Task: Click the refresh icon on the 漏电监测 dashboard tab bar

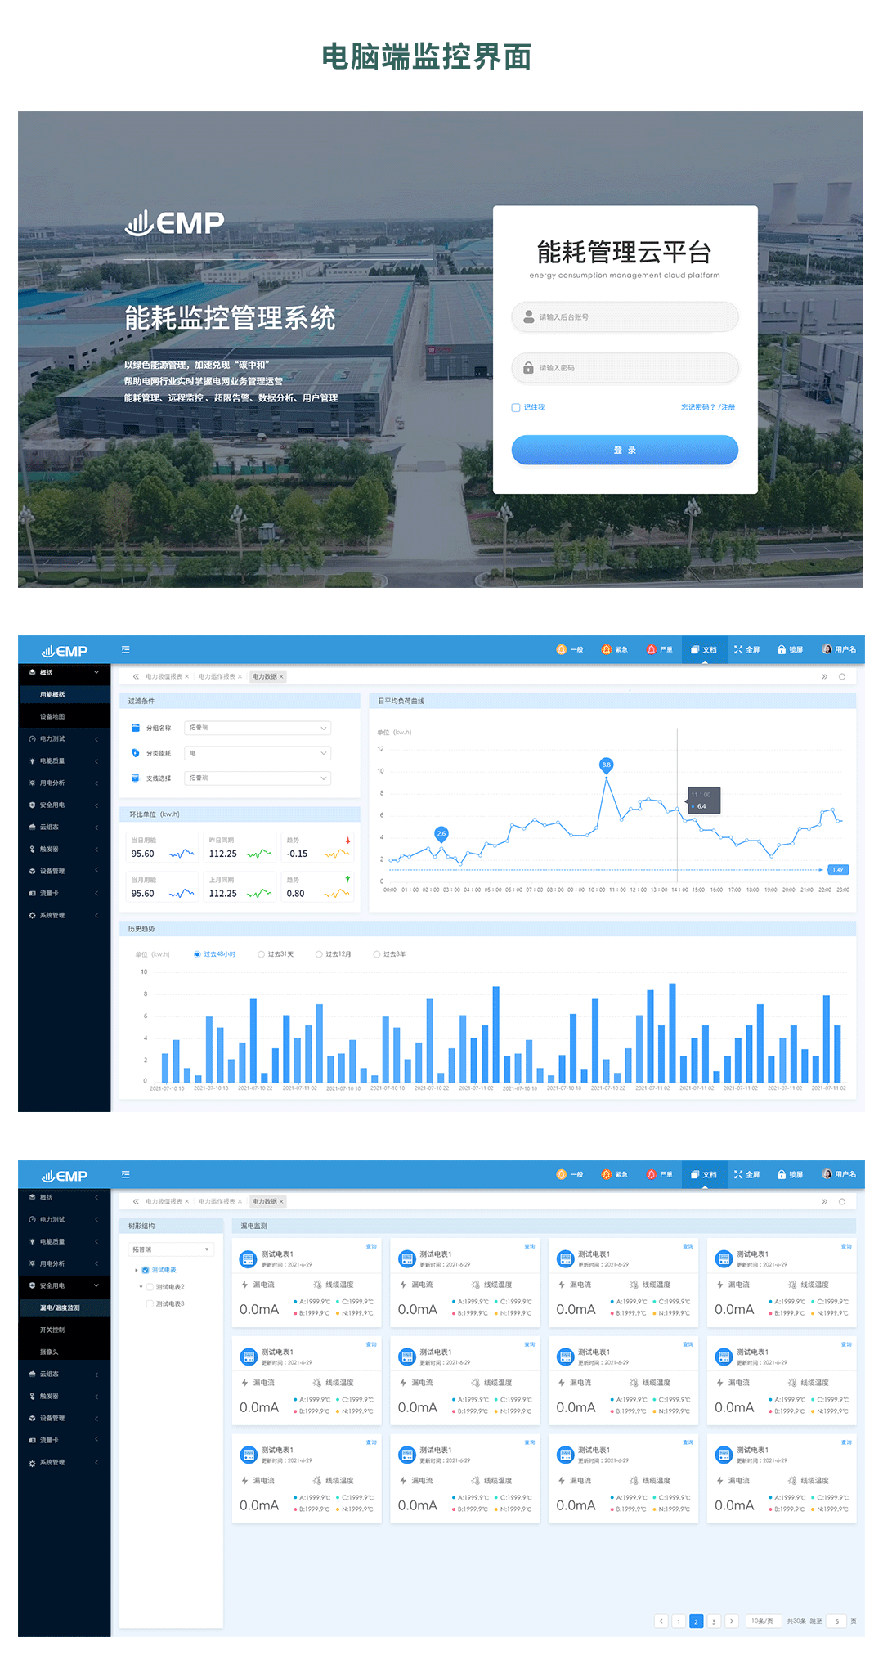Action: pos(842,1201)
